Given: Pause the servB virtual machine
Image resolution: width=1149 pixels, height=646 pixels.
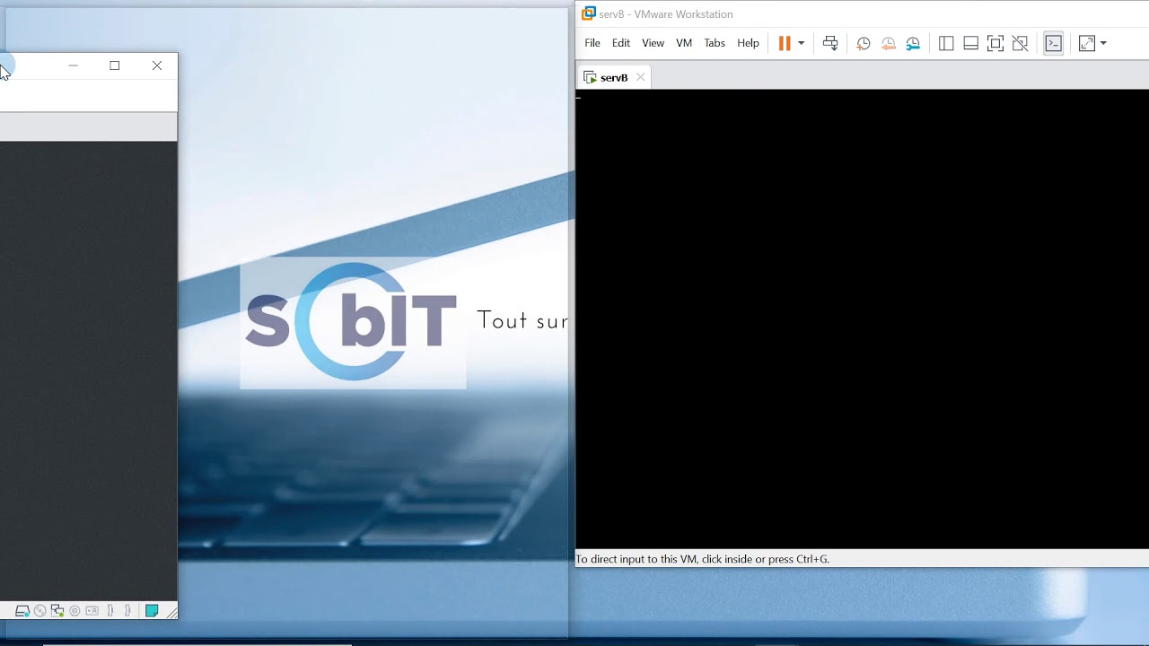Looking at the screenshot, I should point(785,43).
